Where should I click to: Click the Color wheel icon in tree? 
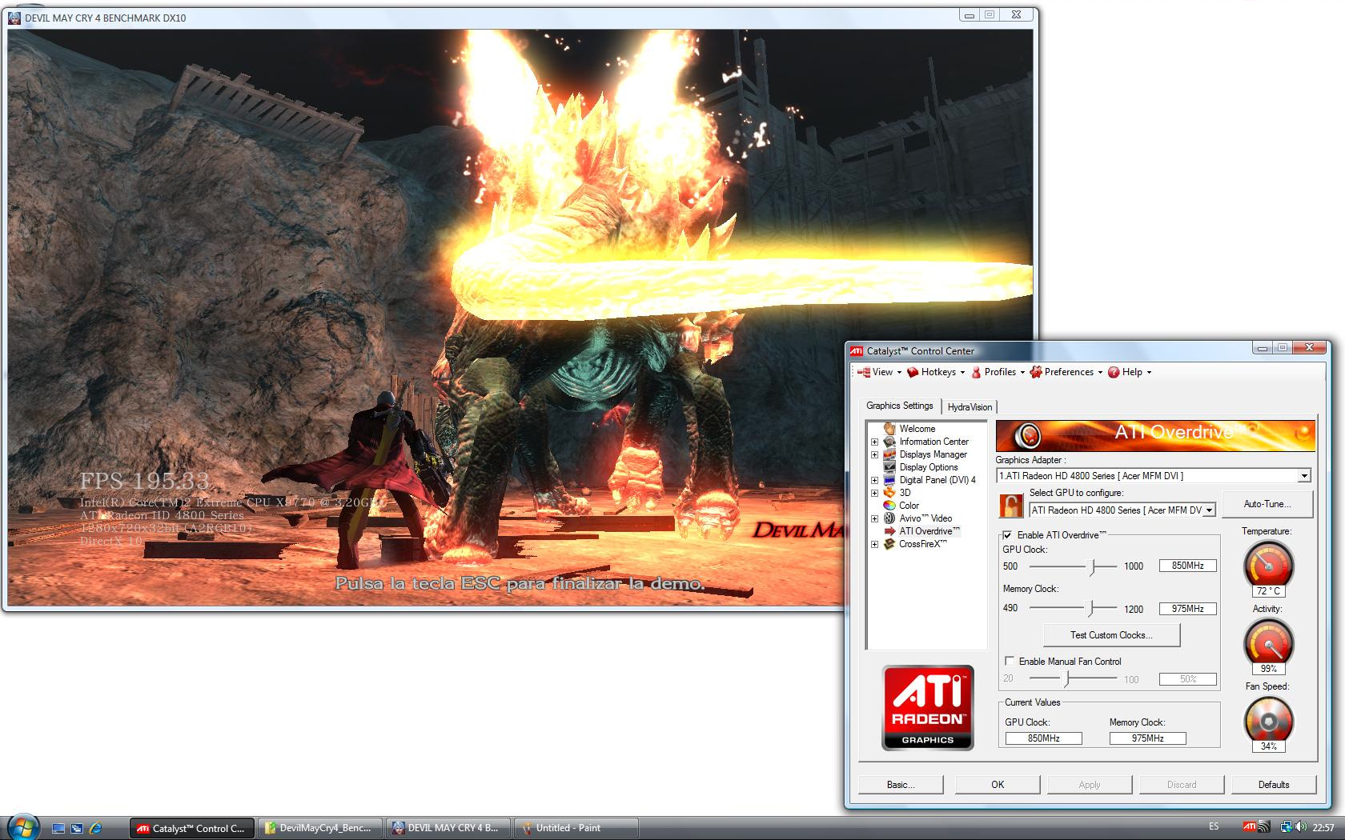[x=889, y=506]
